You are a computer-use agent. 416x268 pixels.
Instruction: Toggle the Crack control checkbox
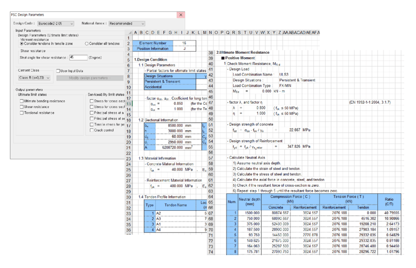(93, 130)
